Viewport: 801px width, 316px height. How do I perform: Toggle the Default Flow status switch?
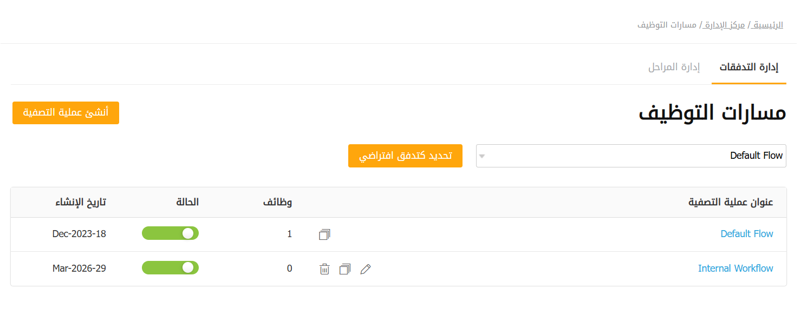click(170, 233)
